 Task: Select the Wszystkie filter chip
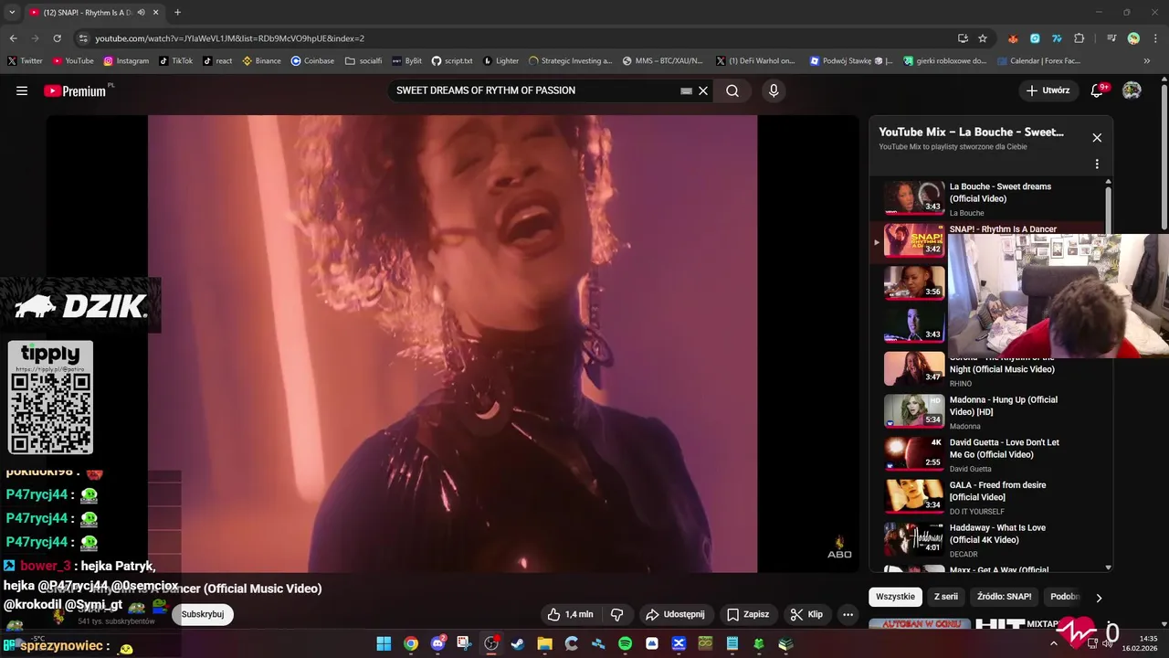click(x=895, y=597)
